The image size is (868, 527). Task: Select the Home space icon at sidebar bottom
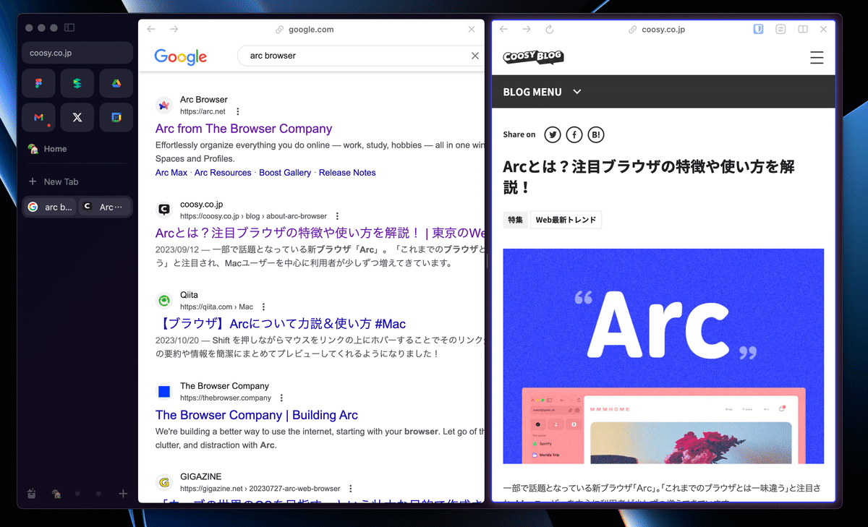pyautogui.click(x=56, y=494)
